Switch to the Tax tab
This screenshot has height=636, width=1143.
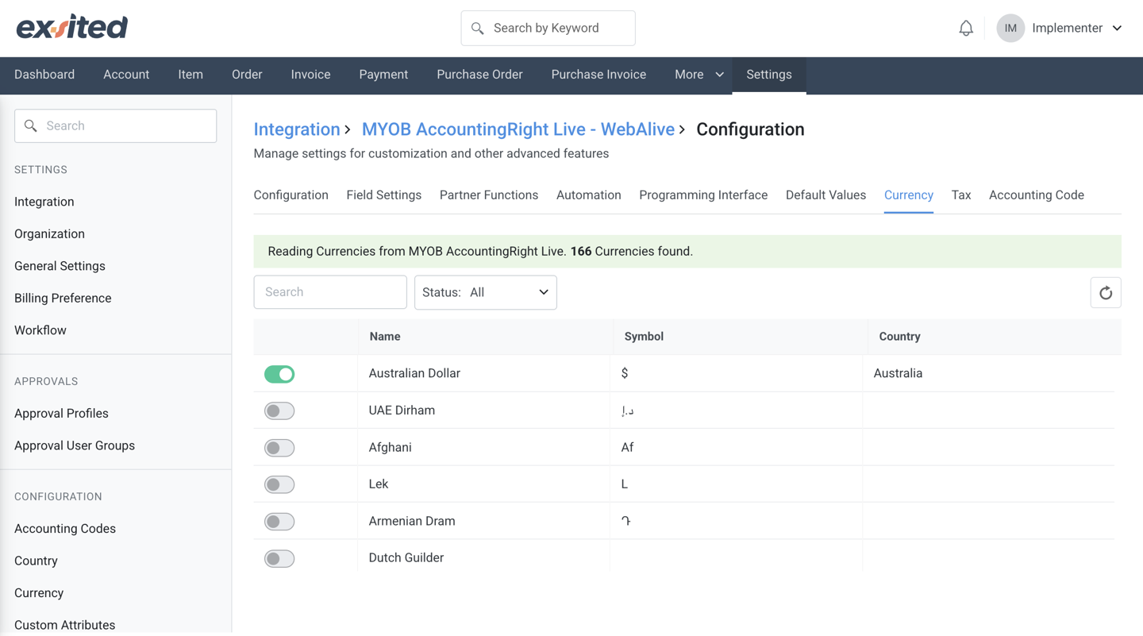(961, 195)
